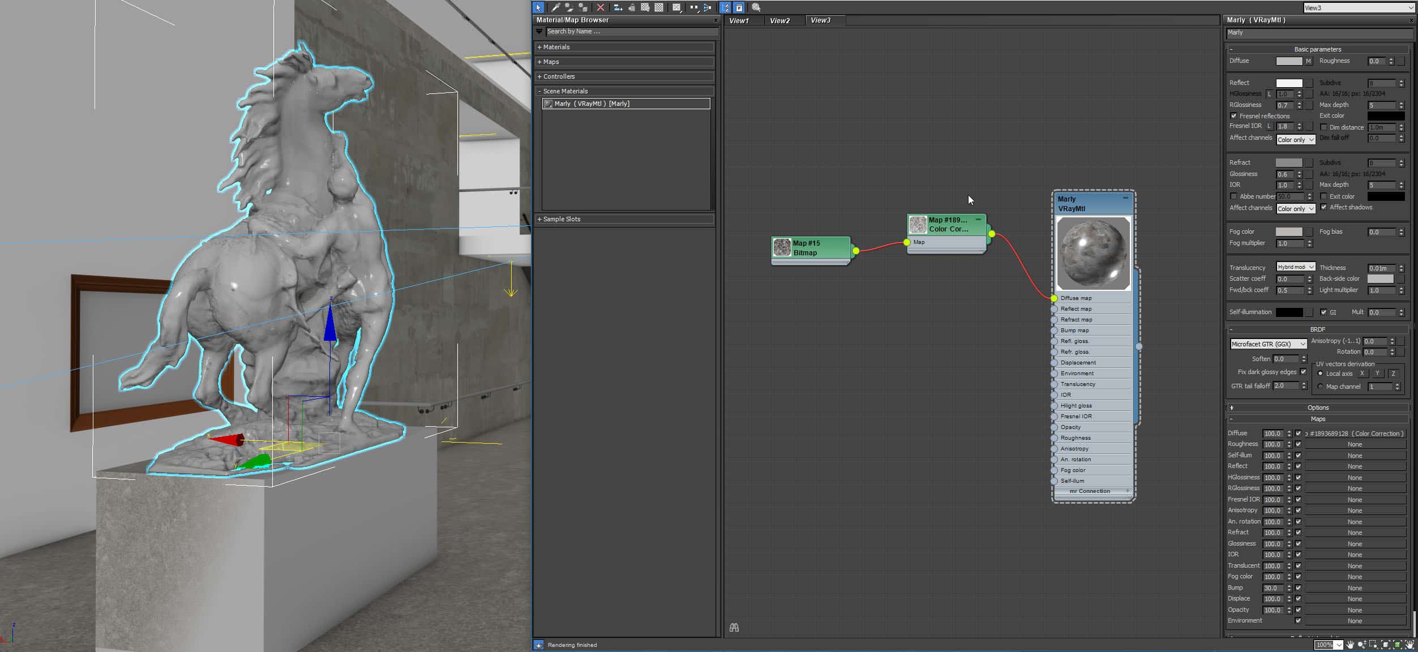Open the Fog color swatch

(x=1289, y=232)
